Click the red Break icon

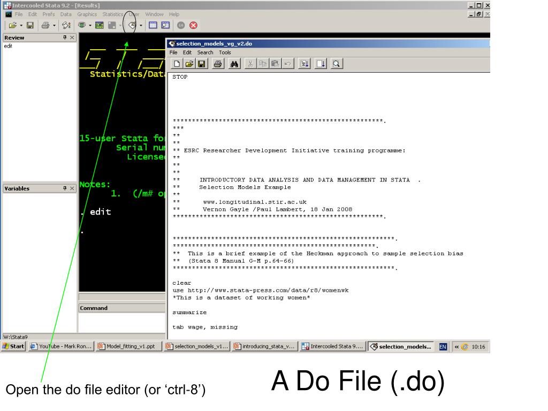193,25
